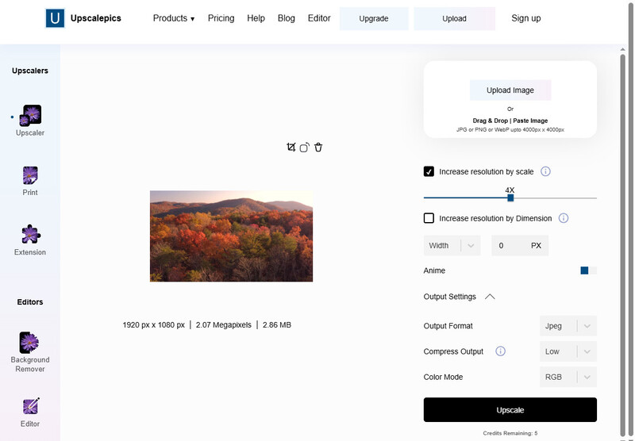
Task: Open the Extension puzzle icon
Action: click(31, 234)
